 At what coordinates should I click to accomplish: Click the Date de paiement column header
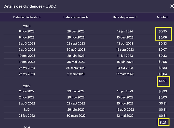tap(125, 17)
